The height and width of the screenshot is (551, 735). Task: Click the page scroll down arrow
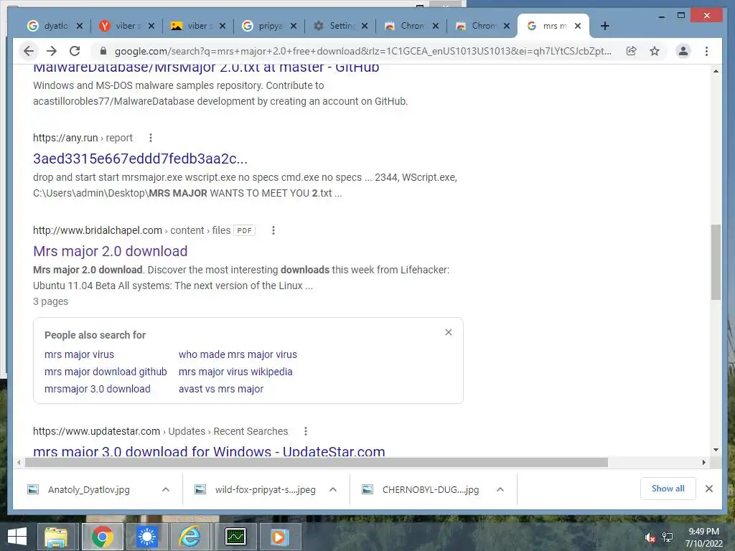pyautogui.click(x=716, y=450)
